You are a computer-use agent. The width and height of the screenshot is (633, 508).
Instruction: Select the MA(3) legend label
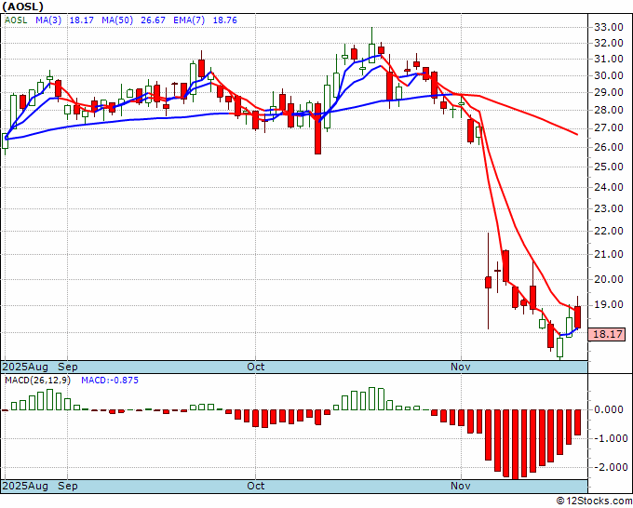point(48,20)
